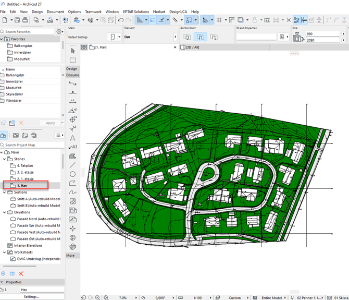Select the Project Map view icon
The width and height of the screenshot is (349, 300).
pos(4,135)
